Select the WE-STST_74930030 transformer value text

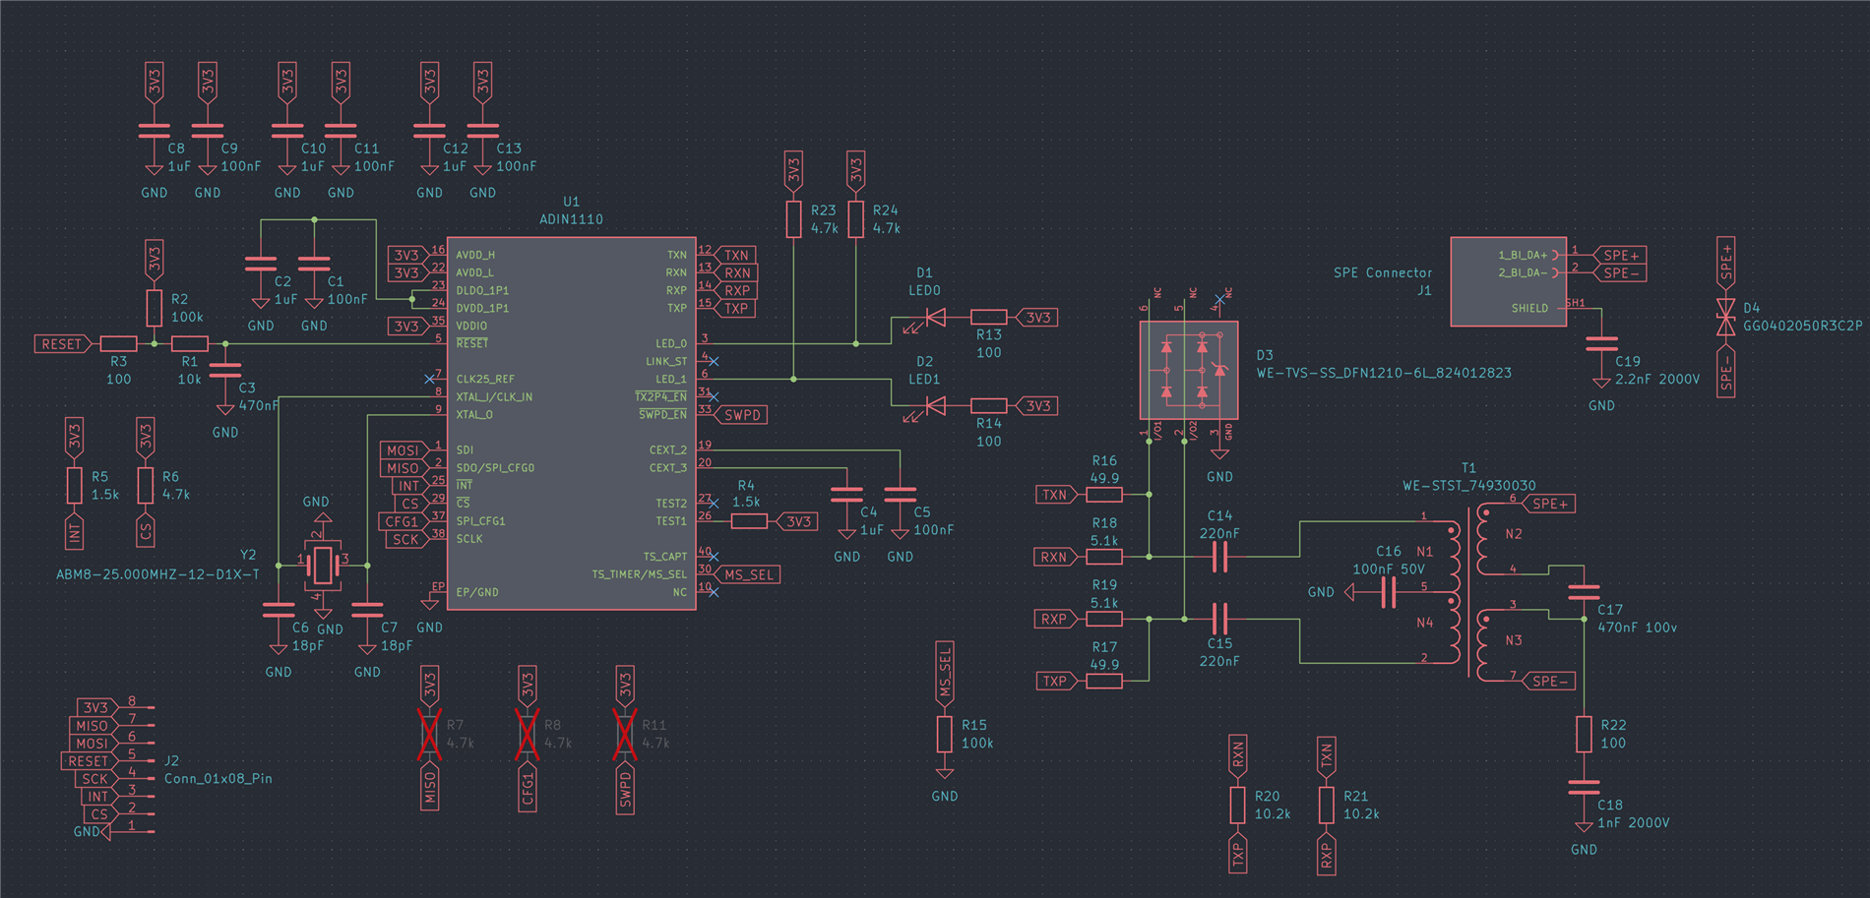click(1468, 486)
